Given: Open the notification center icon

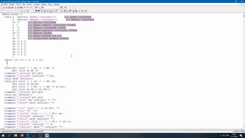Looking at the screenshot, I should pyautogui.click(x=241, y=135).
